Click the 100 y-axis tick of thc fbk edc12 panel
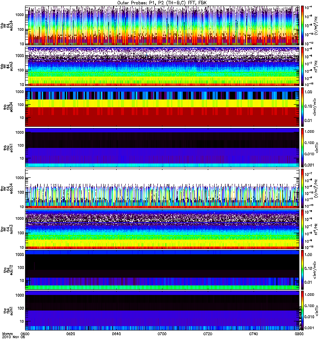The image size is (324, 346). (20, 267)
